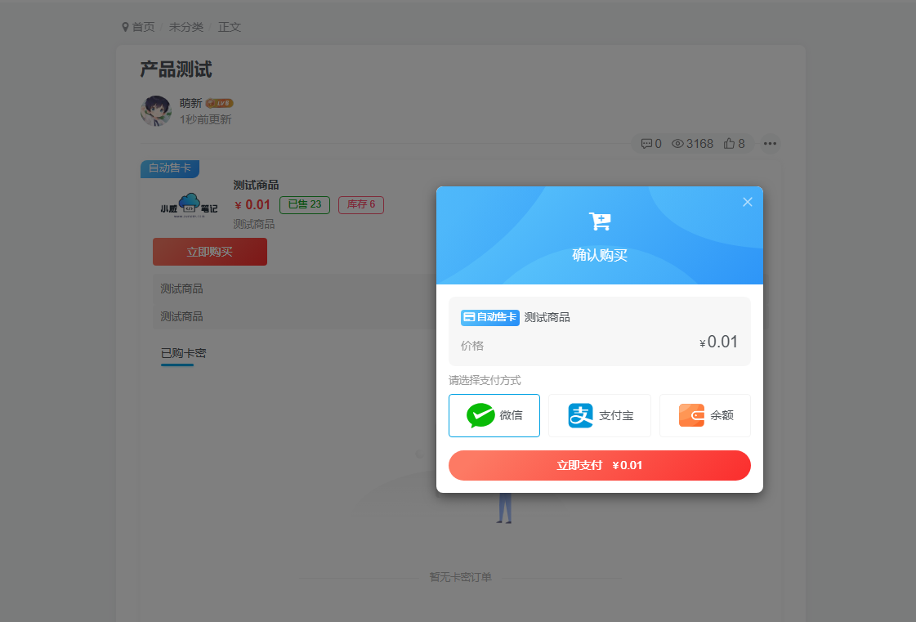Click the comment bubble icon
Image resolution: width=916 pixels, height=622 pixels.
[646, 144]
